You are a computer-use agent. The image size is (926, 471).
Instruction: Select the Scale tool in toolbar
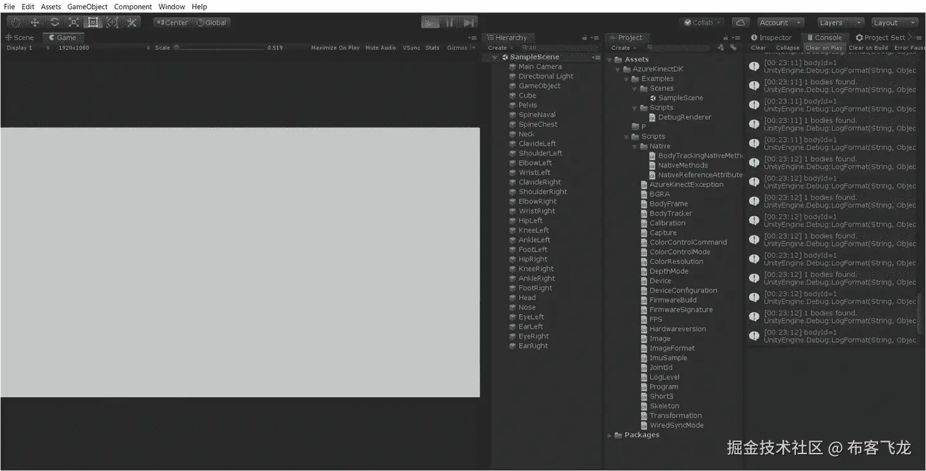click(x=74, y=22)
